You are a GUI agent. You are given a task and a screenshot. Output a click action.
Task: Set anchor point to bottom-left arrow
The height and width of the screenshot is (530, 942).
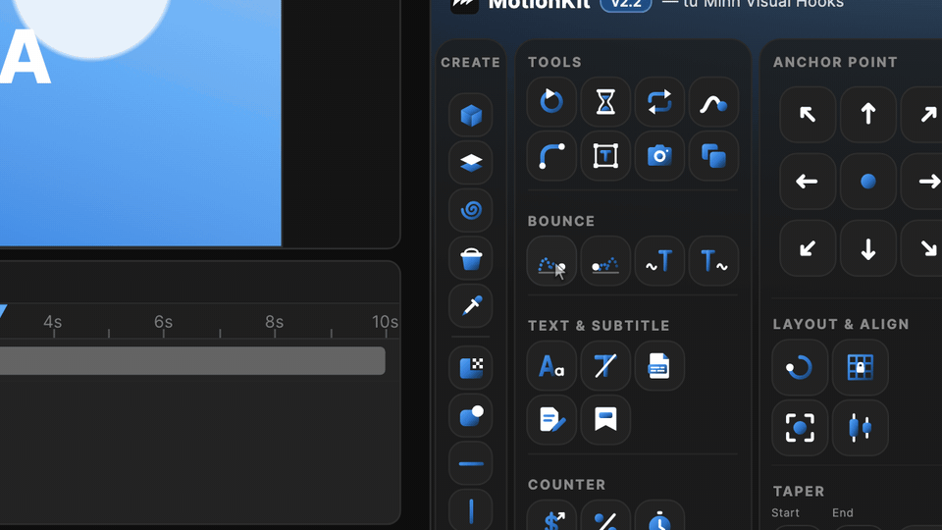pyautogui.click(x=808, y=247)
